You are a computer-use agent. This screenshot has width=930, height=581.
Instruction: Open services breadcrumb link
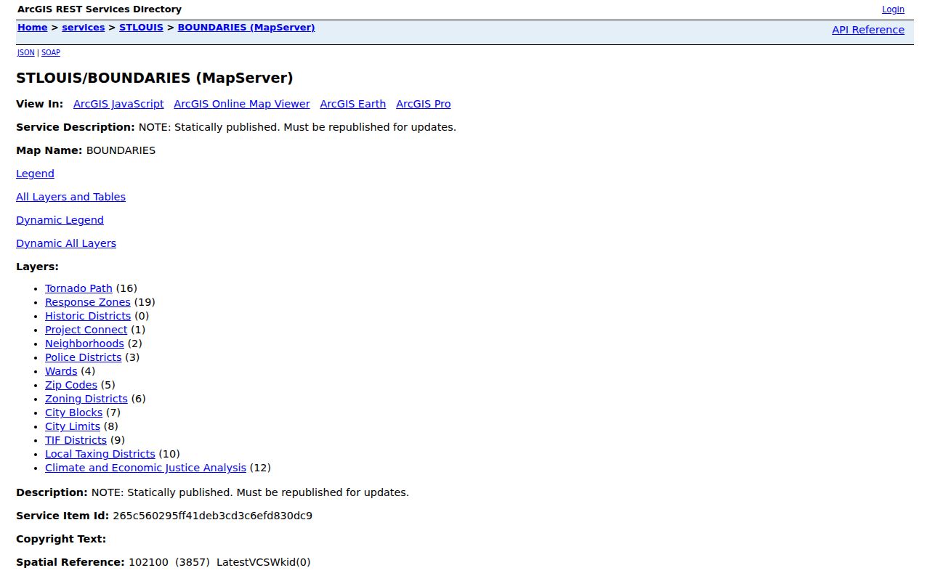tap(84, 28)
